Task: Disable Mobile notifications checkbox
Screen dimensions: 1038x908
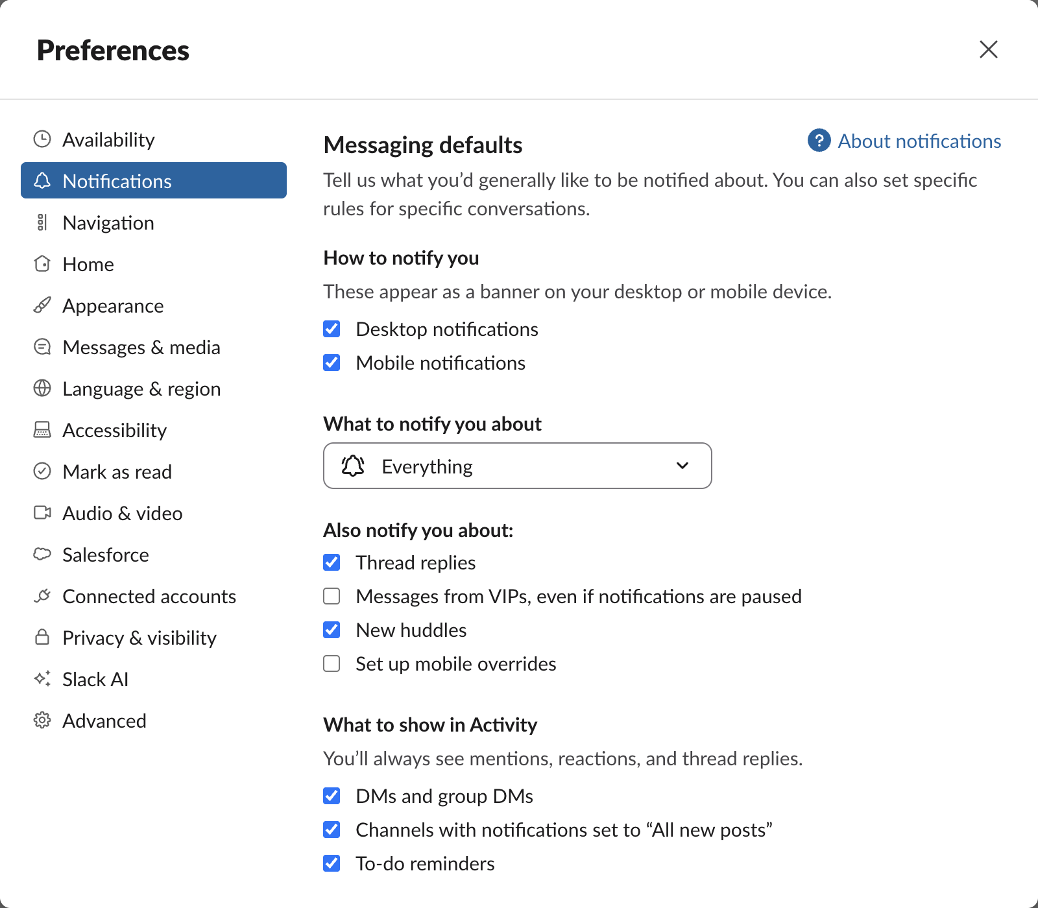Action: [x=332, y=363]
